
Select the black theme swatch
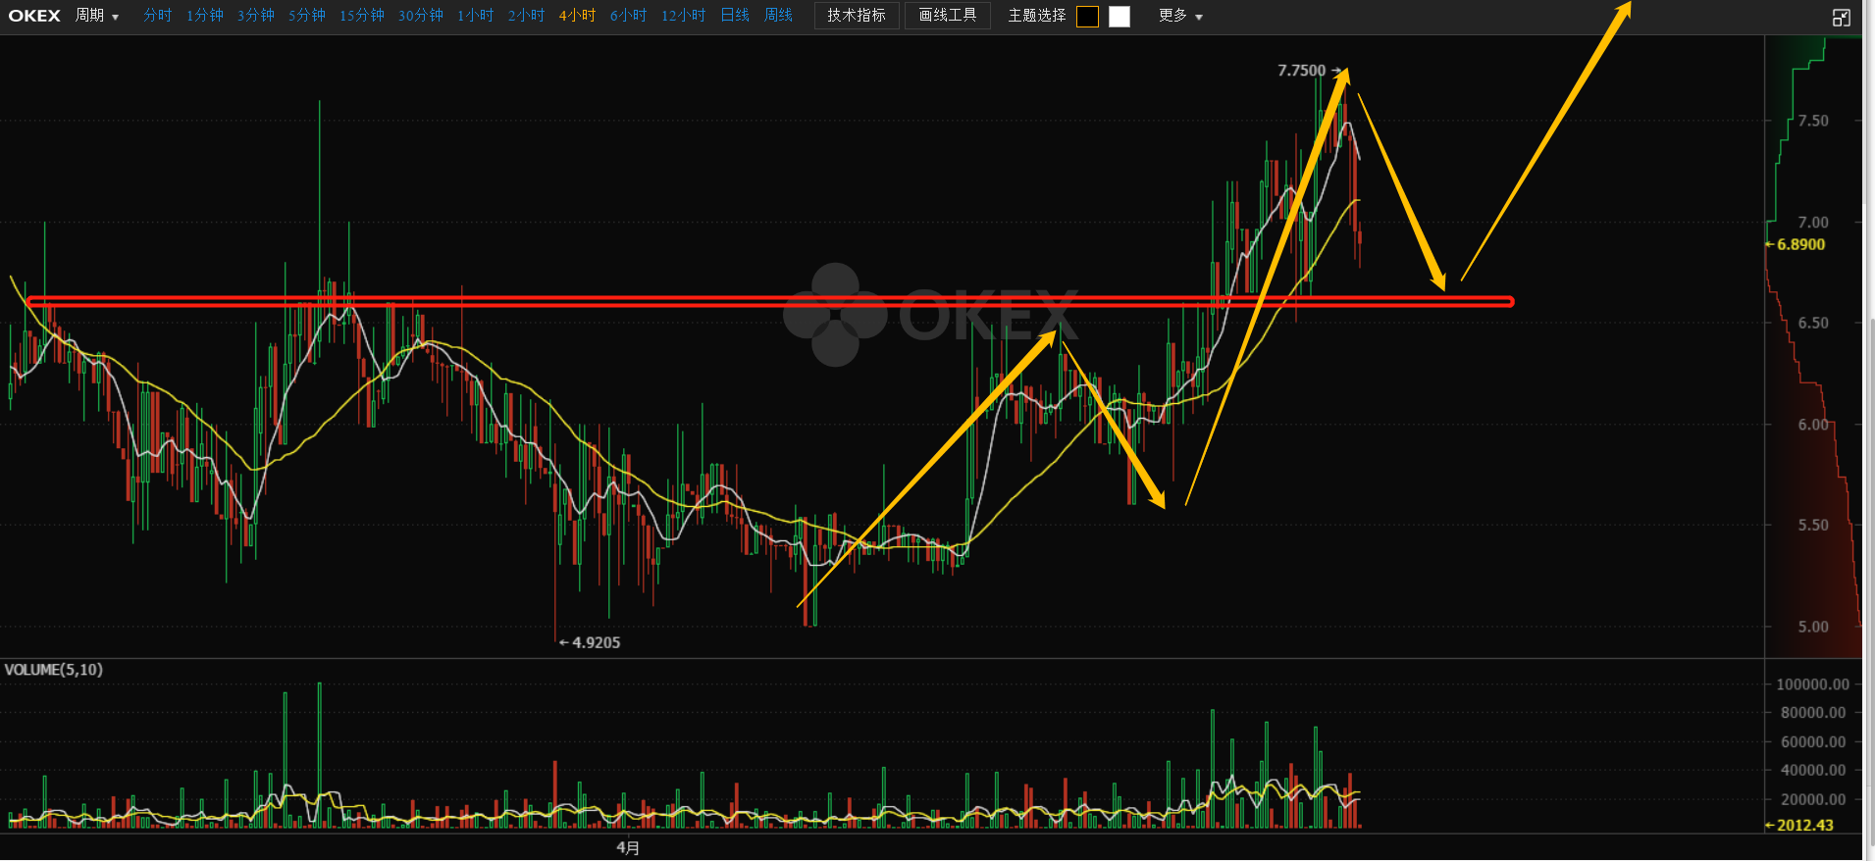pyautogui.click(x=1087, y=17)
